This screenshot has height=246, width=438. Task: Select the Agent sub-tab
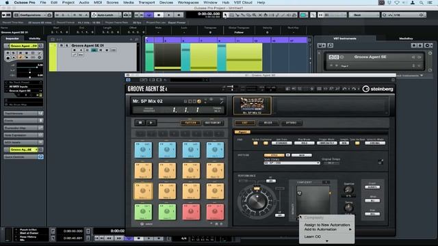(x=242, y=132)
